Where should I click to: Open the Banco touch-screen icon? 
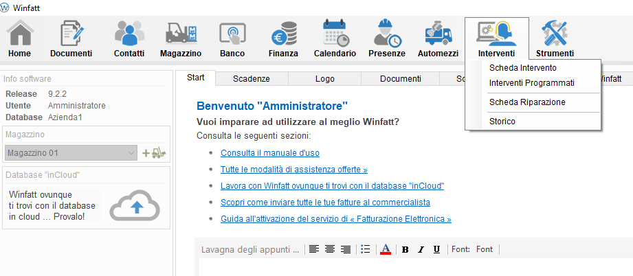tap(232, 35)
